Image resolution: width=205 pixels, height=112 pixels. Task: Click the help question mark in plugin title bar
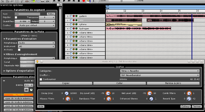pyautogui.click(x=189, y=62)
